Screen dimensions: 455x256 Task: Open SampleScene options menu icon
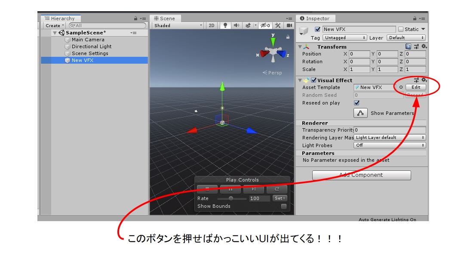pyautogui.click(x=133, y=33)
